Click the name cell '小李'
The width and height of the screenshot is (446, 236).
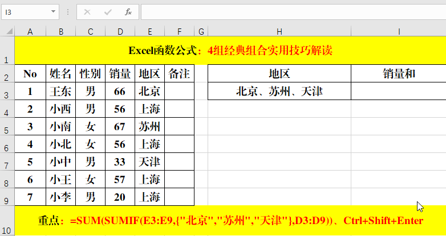coord(61,197)
